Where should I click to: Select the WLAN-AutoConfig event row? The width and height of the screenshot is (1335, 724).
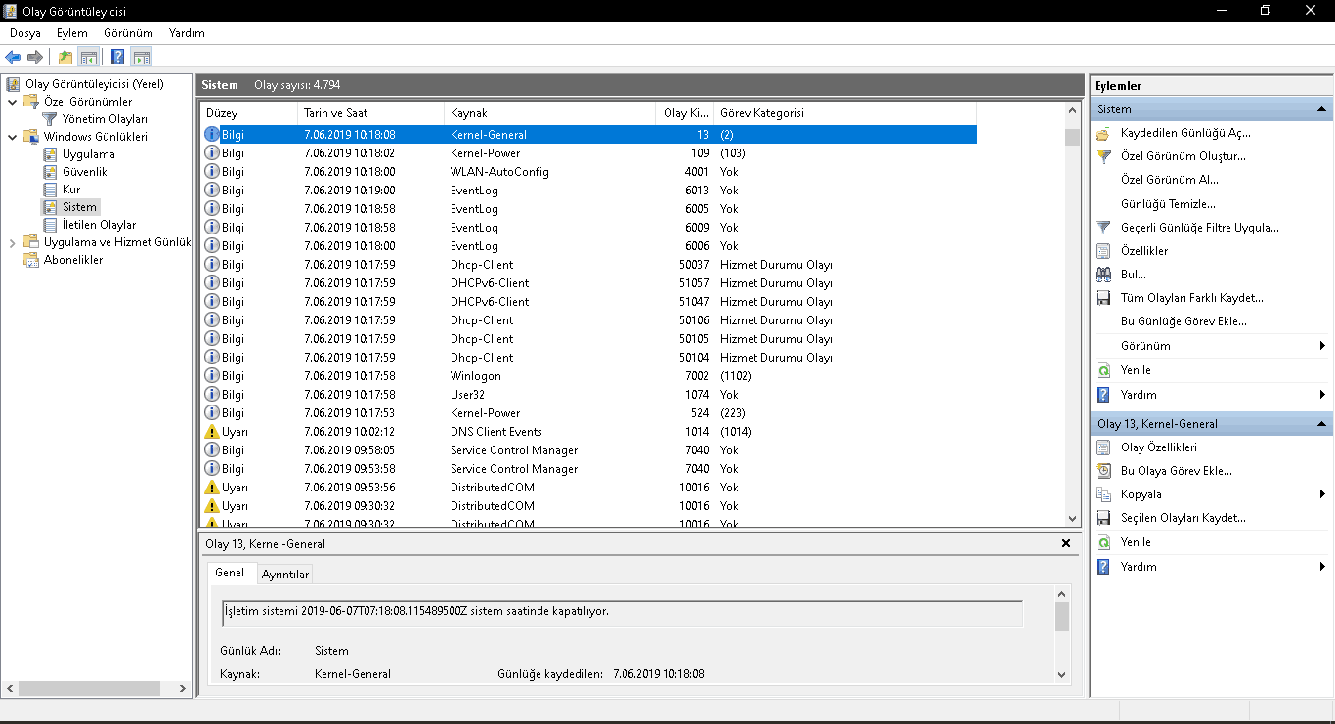click(589, 172)
